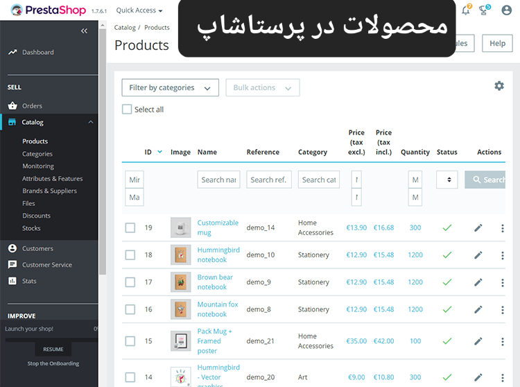Open more actions for Customizable mug
Image resolution: width=520 pixels, height=387 pixels.
click(x=503, y=228)
